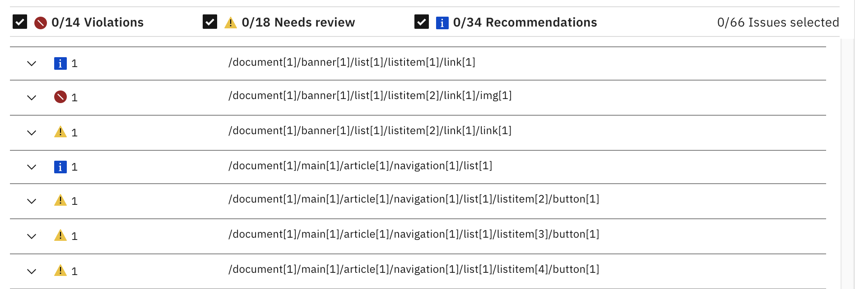Click the info icon on the navigation list row

click(x=60, y=167)
